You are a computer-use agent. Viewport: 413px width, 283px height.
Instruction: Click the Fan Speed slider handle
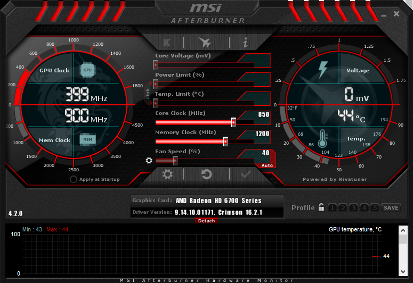[175, 161]
